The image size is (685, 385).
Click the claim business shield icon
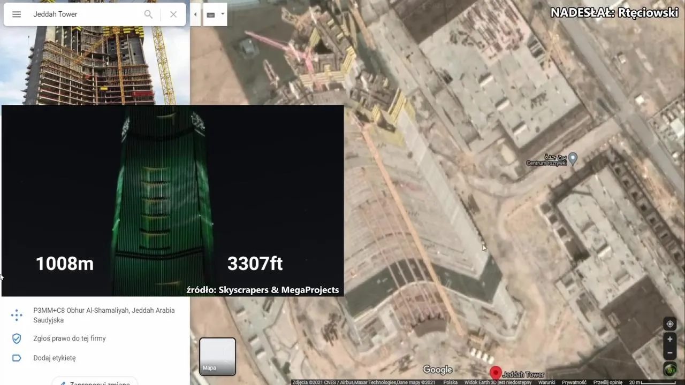[17, 338]
